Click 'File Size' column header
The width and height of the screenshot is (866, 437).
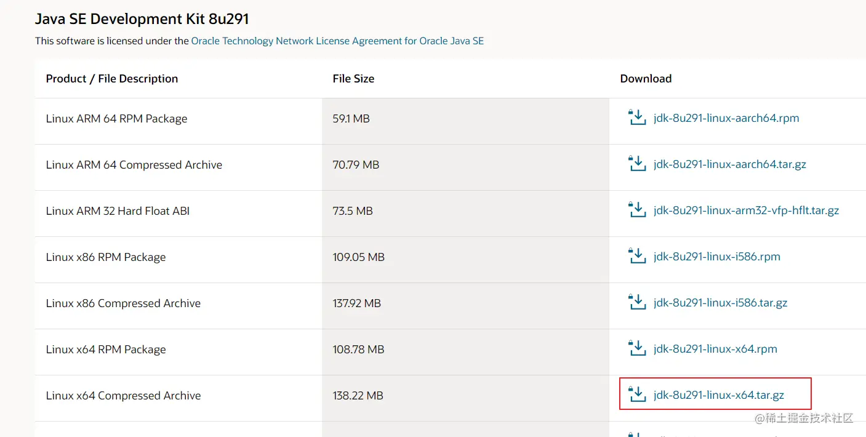click(x=353, y=79)
